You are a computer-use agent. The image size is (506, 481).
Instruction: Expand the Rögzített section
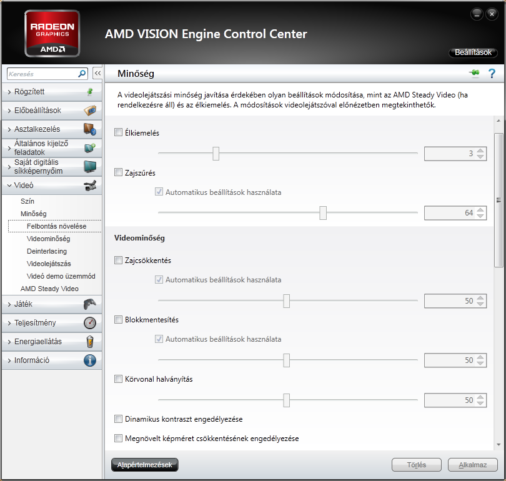pos(52,92)
